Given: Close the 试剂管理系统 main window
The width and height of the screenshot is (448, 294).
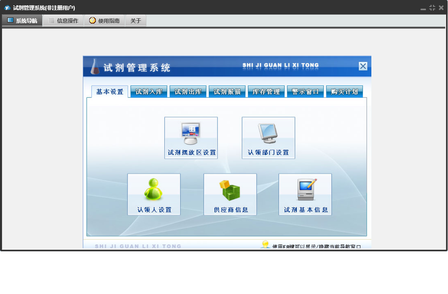Looking at the screenshot, I should (x=441, y=8).
